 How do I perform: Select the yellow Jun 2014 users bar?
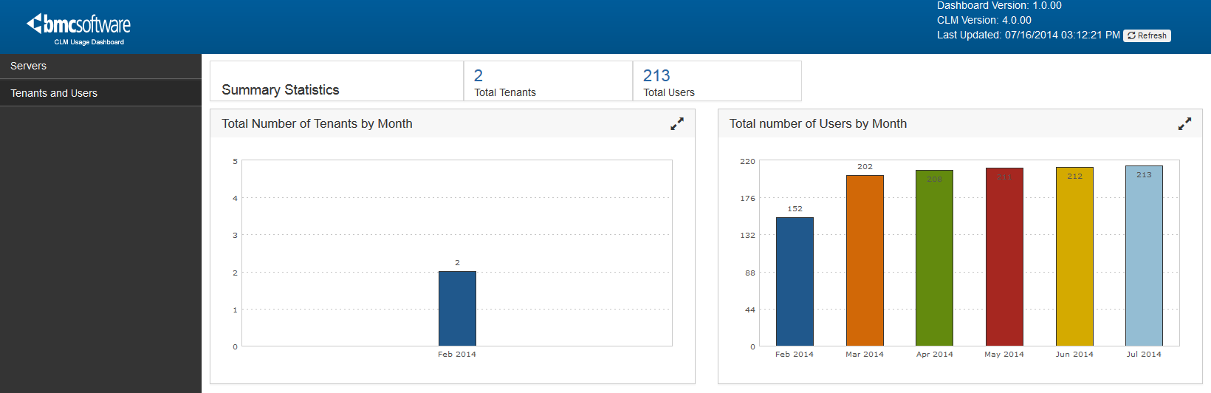[x=1074, y=256]
